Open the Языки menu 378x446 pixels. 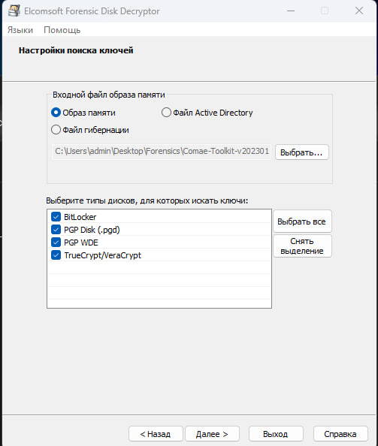(x=20, y=30)
